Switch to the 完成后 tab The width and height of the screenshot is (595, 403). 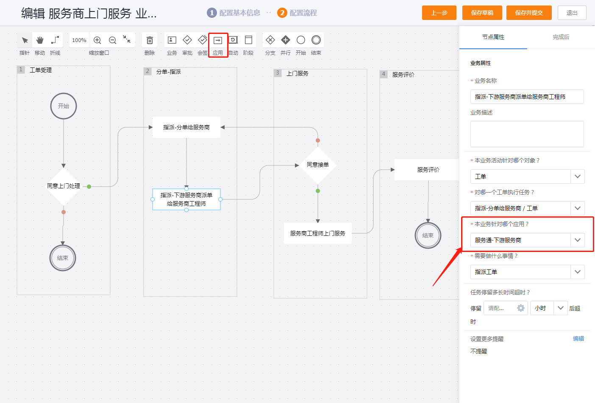pos(561,37)
